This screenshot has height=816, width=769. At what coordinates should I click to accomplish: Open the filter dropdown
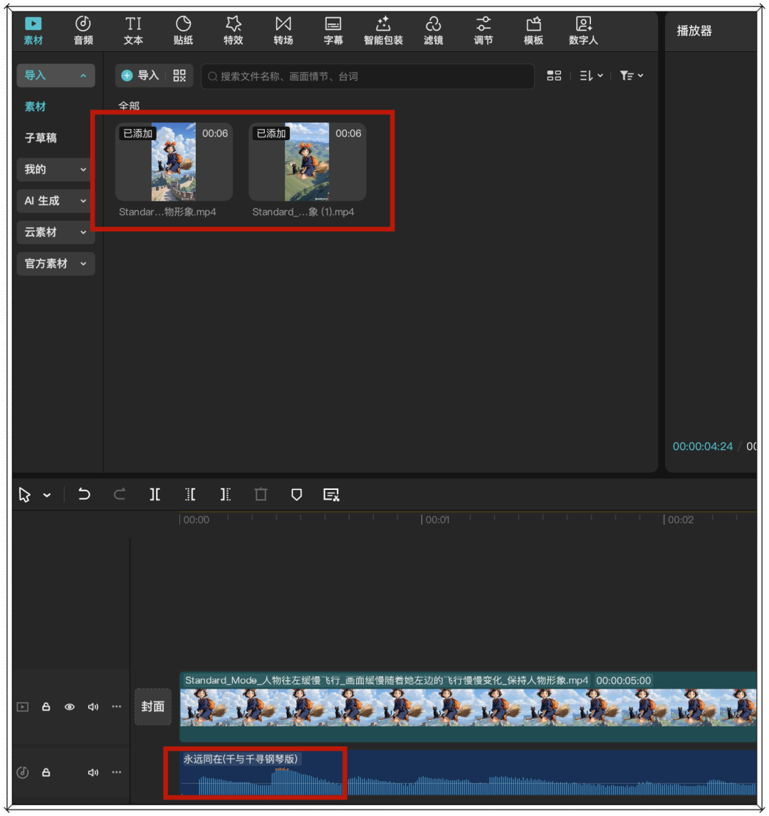tap(631, 76)
